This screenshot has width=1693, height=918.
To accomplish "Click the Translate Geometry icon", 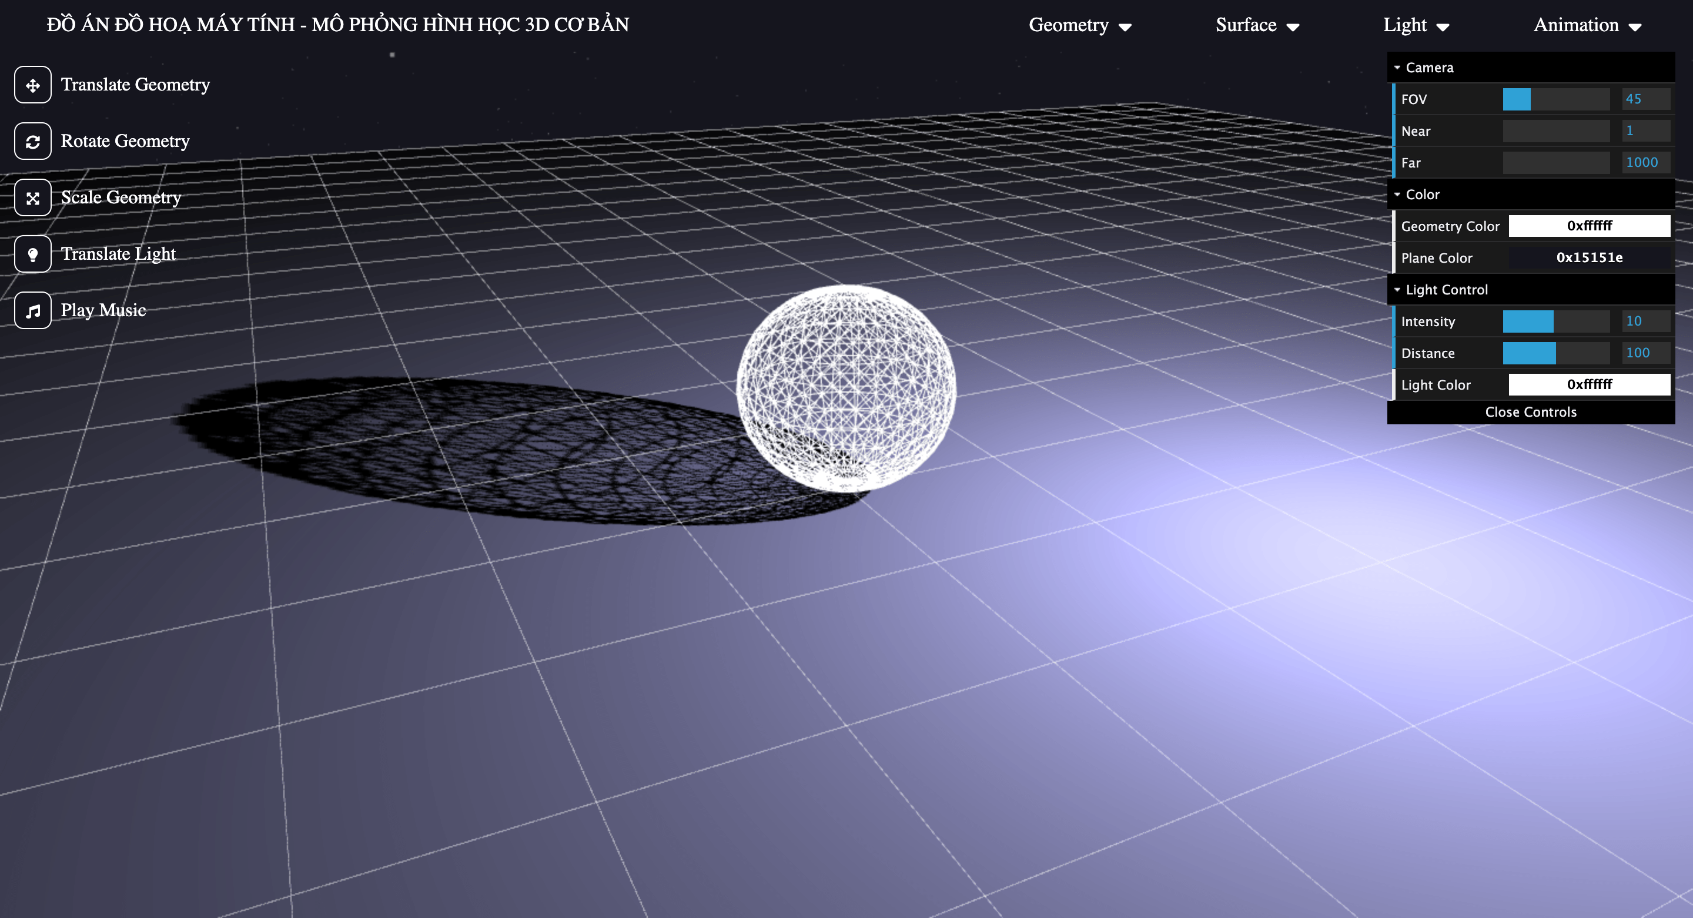I will tap(32, 85).
